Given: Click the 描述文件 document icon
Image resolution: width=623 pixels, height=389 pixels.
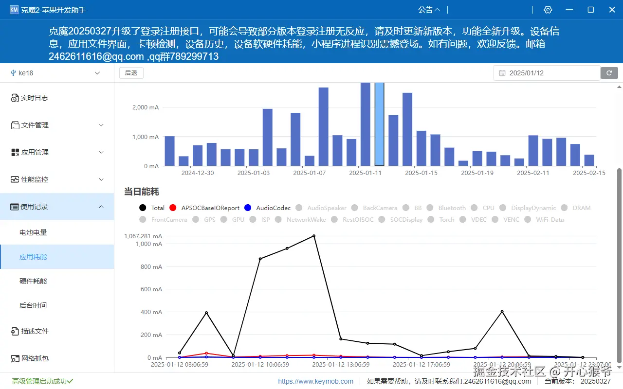Looking at the screenshot, I should click(15, 331).
